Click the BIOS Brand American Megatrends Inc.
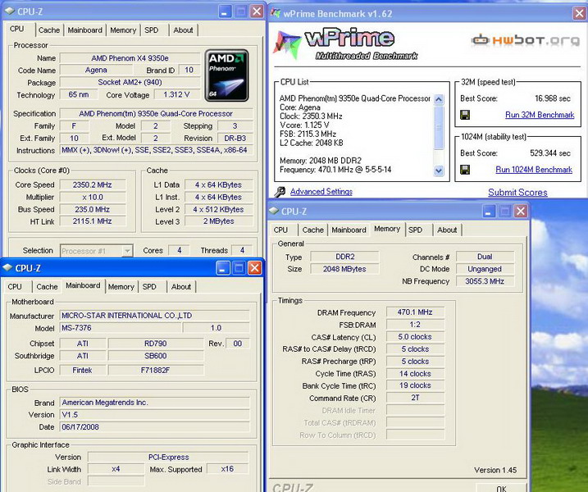The height and width of the screenshot is (492, 588). pos(154,403)
